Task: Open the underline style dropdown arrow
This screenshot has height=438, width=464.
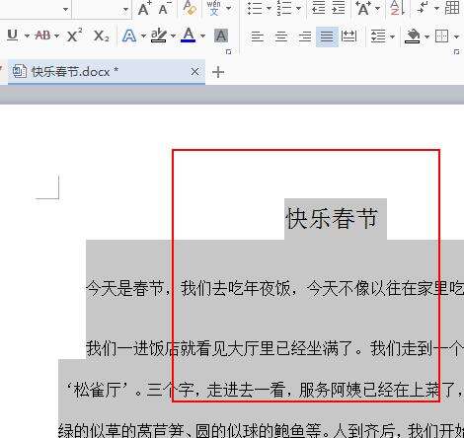Action: pyautogui.click(x=27, y=36)
